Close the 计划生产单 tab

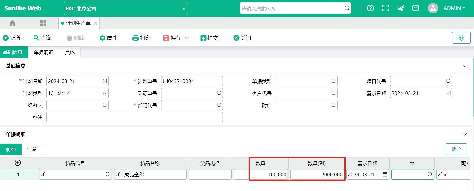coord(95,23)
